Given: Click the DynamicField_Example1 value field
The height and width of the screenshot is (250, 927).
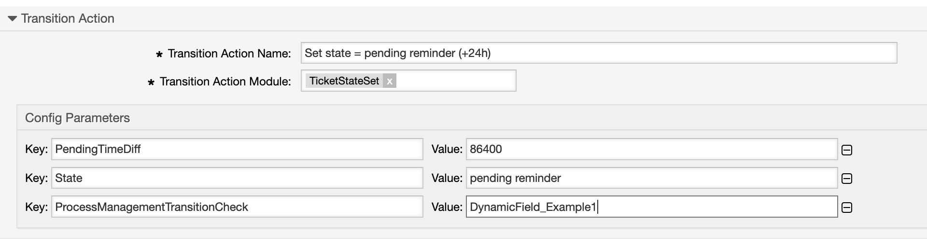Looking at the screenshot, I should (651, 207).
